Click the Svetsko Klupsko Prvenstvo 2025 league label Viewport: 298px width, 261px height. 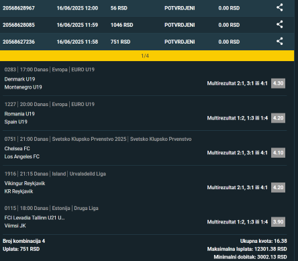tap(89, 139)
